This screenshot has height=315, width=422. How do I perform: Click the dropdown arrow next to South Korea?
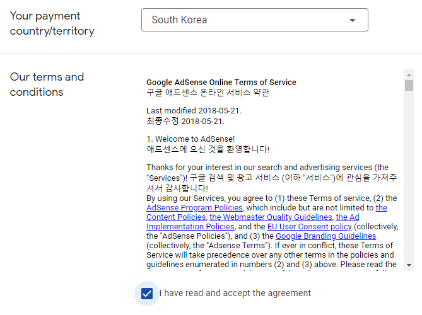click(352, 20)
